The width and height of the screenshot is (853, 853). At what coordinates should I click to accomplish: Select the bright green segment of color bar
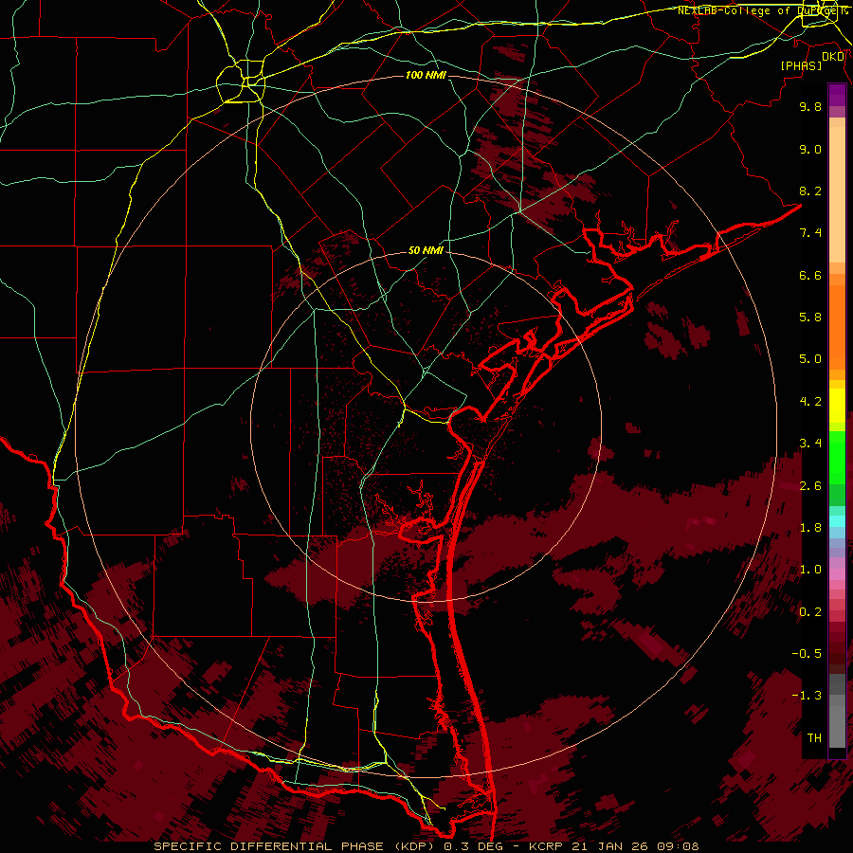point(837,458)
